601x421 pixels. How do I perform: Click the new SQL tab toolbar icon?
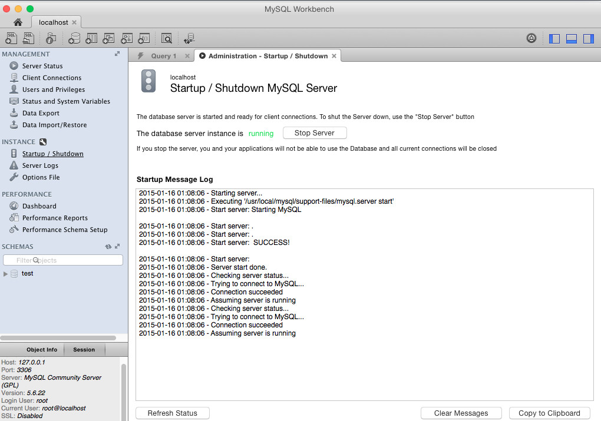pos(11,39)
